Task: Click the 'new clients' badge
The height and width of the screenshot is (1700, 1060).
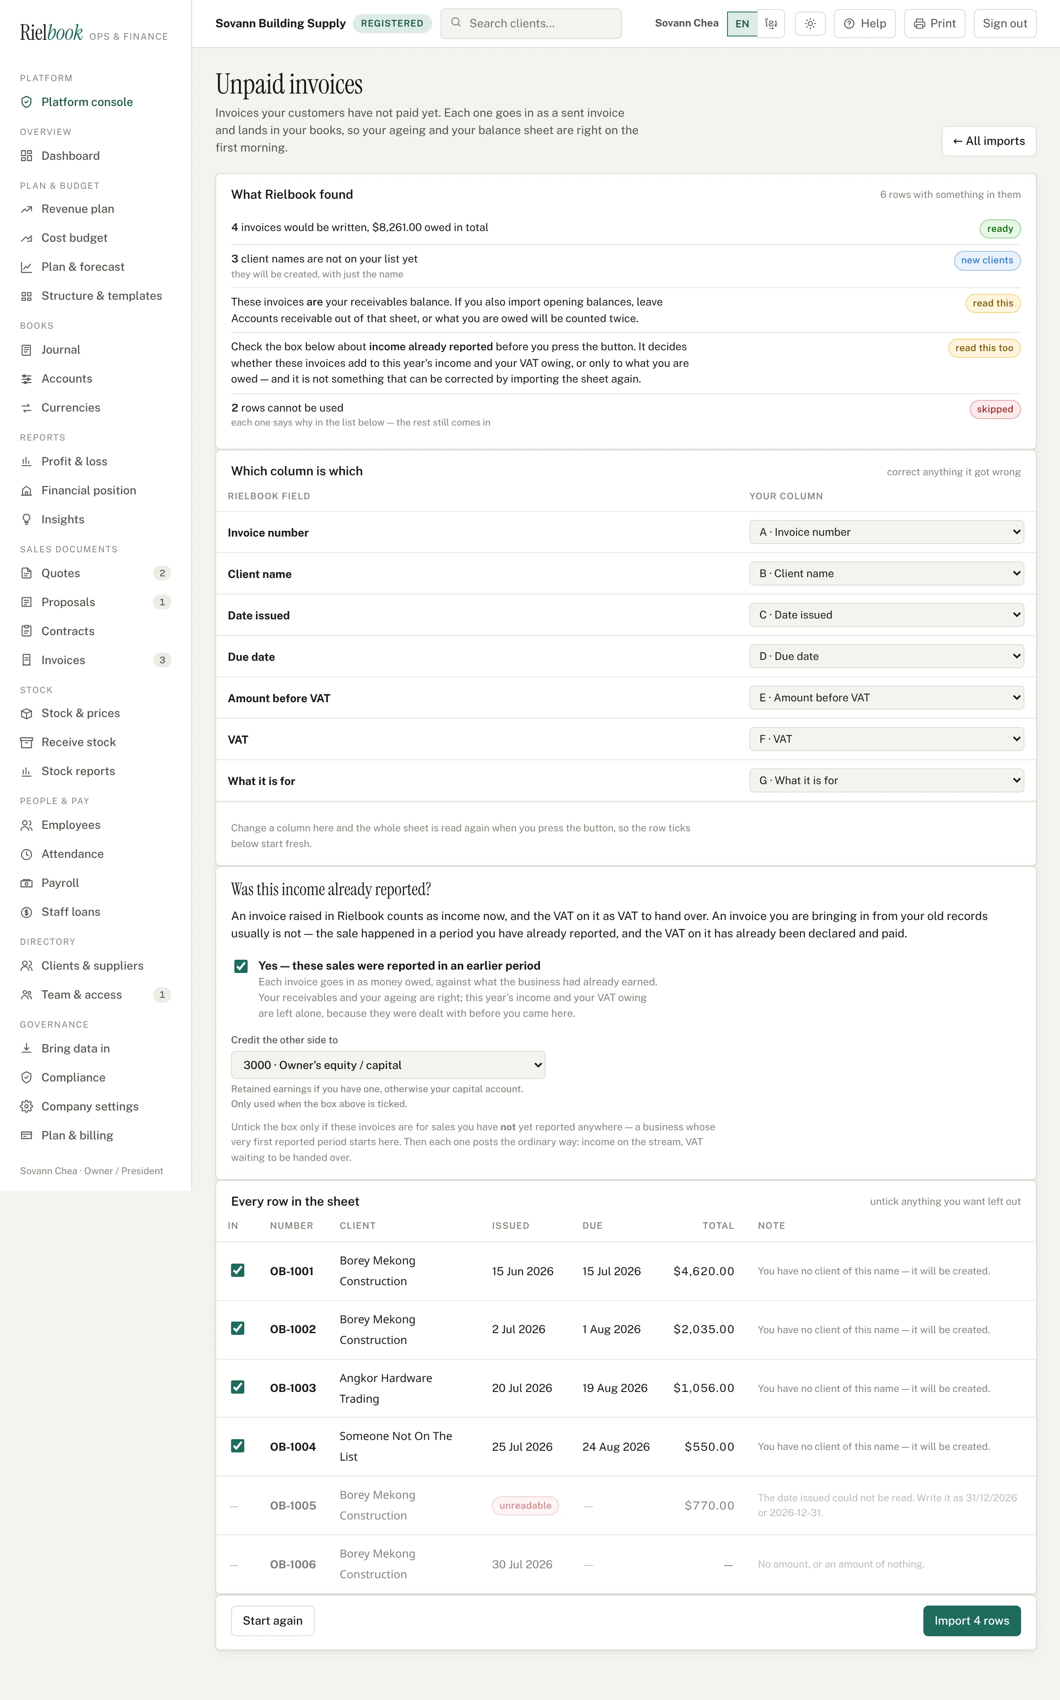Action: coord(987,260)
